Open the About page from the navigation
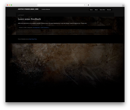 (x=96, y=10)
